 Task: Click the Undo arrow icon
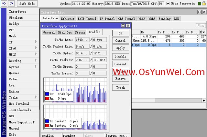coord(4,4)
